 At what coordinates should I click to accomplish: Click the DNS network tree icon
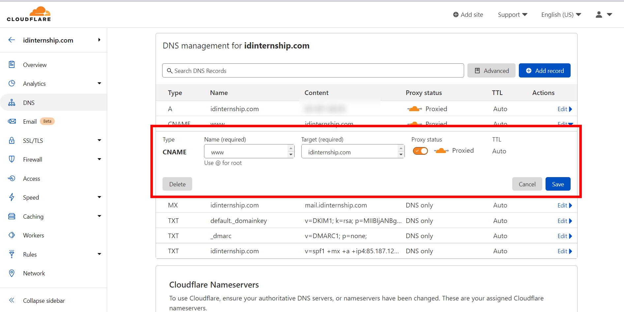[x=12, y=103]
